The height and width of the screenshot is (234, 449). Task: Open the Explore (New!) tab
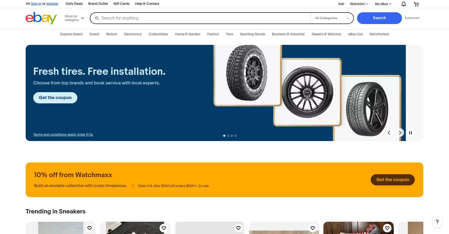(x=71, y=34)
